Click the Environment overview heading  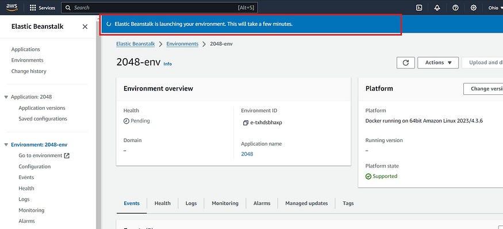coord(158,89)
